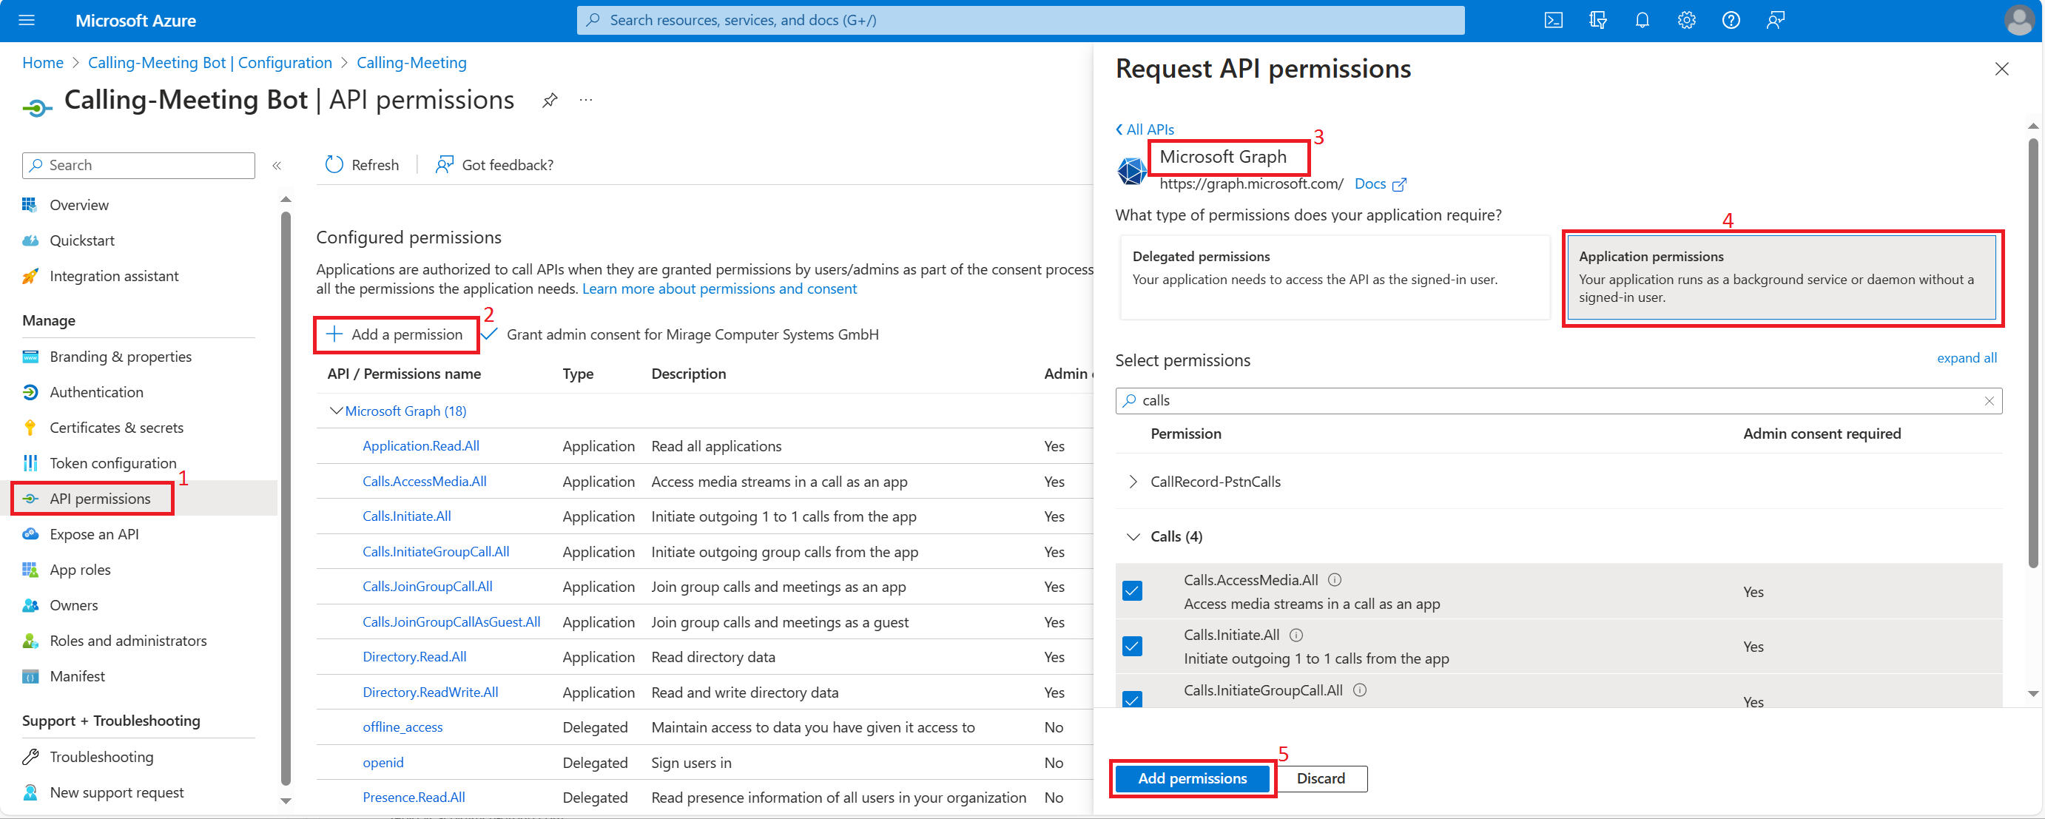Collapse the Microsoft Graph (18) group

336,411
